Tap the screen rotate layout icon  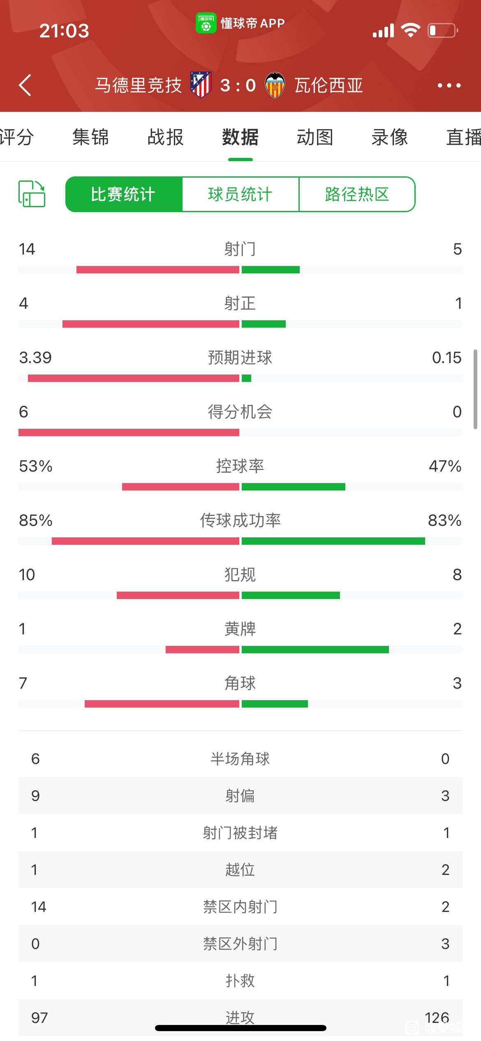(32, 194)
